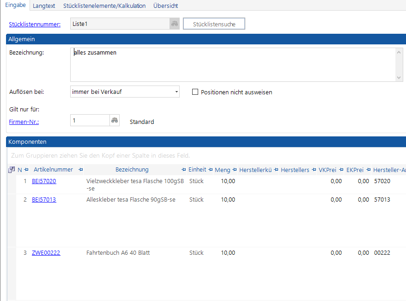Click manufacturer article number 00222
Screen dimensions: 406x301
382,253
